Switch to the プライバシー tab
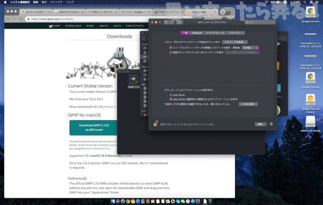This screenshot has width=323, height=205. [236, 33]
